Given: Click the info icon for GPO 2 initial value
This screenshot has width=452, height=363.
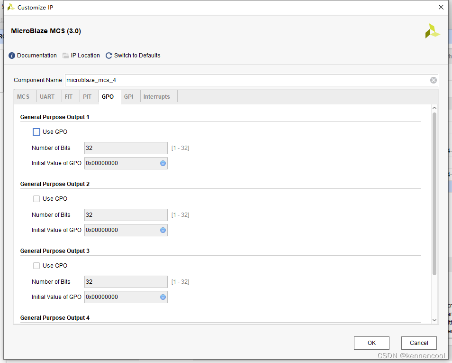Looking at the screenshot, I should pos(163,230).
